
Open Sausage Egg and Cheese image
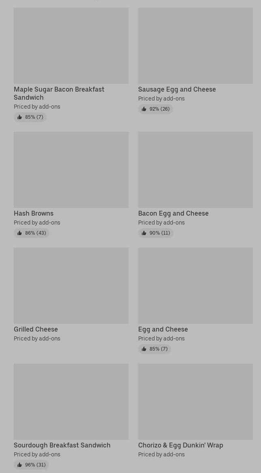195,45
